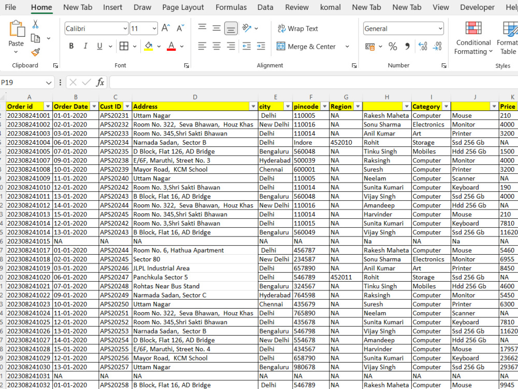Open Number format dialog launcher
Image resolution: width=518 pixels, height=389 pixels.
coord(444,65)
